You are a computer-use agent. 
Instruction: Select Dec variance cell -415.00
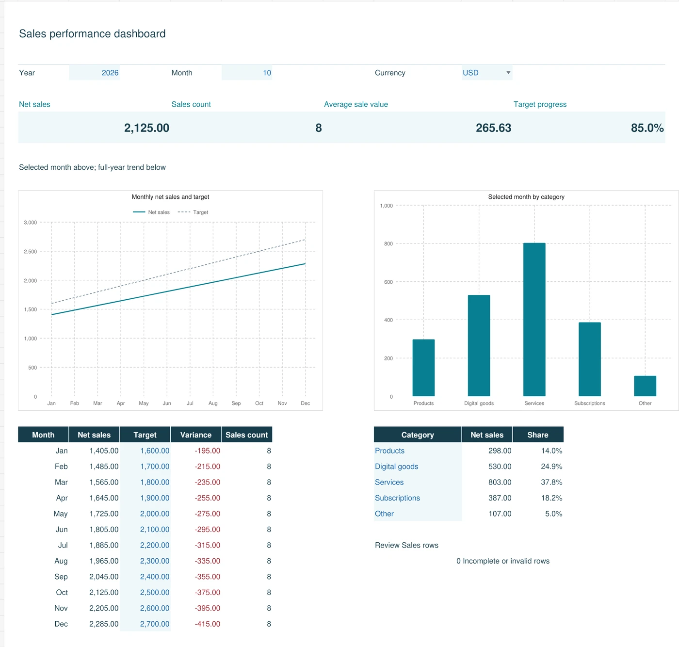[196, 624]
